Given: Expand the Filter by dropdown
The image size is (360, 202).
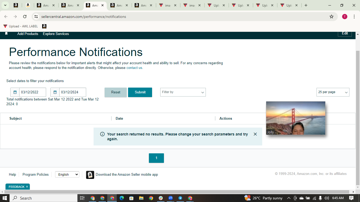Looking at the screenshot, I should coord(183,92).
